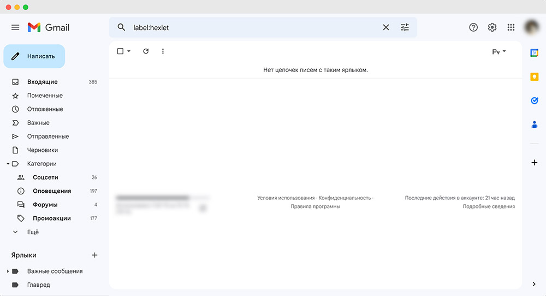Refresh the message list

pyautogui.click(x=146, y=51)
